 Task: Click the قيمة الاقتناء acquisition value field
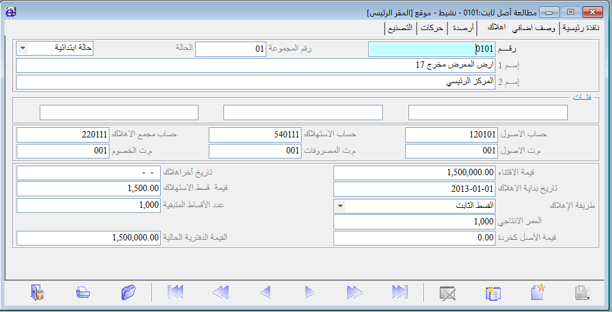[415, 173]
